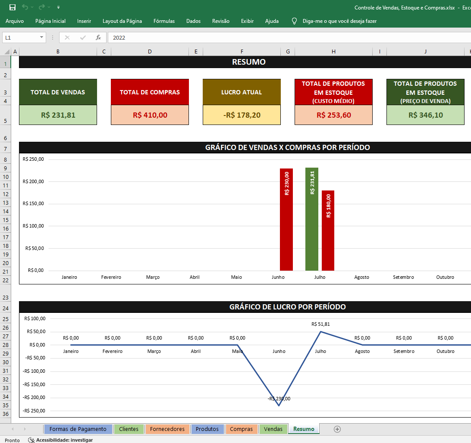Switch to the Formas de Pagamento sheet
This screenshot has width=471, height=443.
point(78,429)
